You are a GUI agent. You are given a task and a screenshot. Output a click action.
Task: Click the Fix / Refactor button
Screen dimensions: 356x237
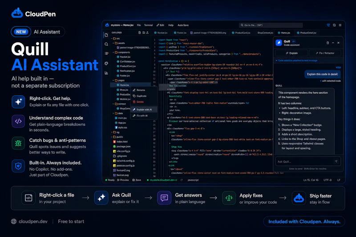point(325,53)
